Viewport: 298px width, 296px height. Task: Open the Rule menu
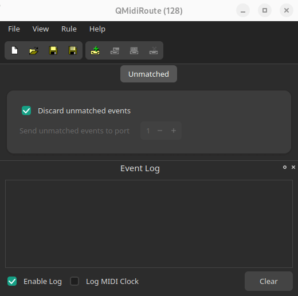(69, 29)
